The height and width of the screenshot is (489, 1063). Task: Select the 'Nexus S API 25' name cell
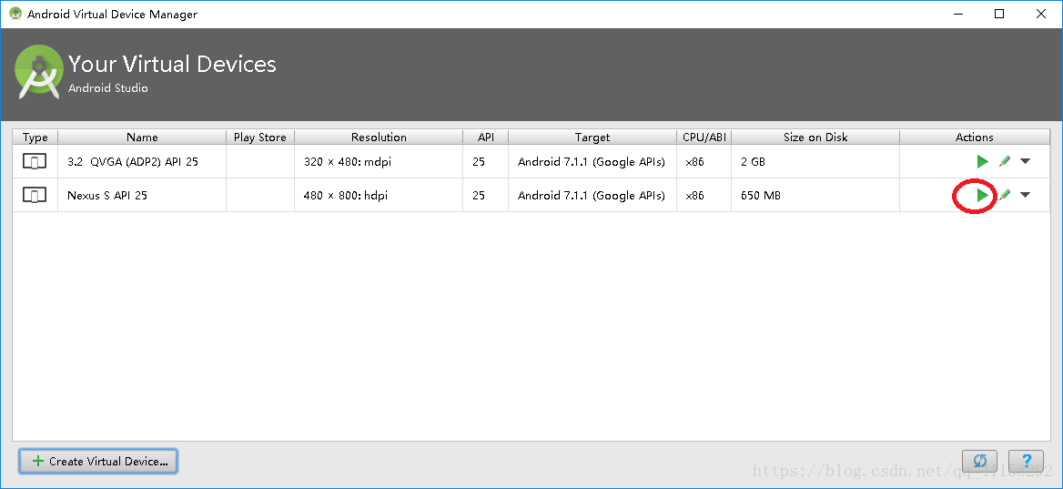click(142, 196)
